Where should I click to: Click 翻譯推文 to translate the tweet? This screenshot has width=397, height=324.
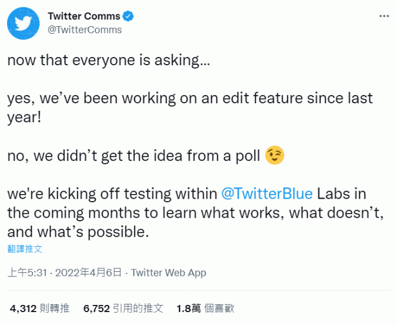25,249
